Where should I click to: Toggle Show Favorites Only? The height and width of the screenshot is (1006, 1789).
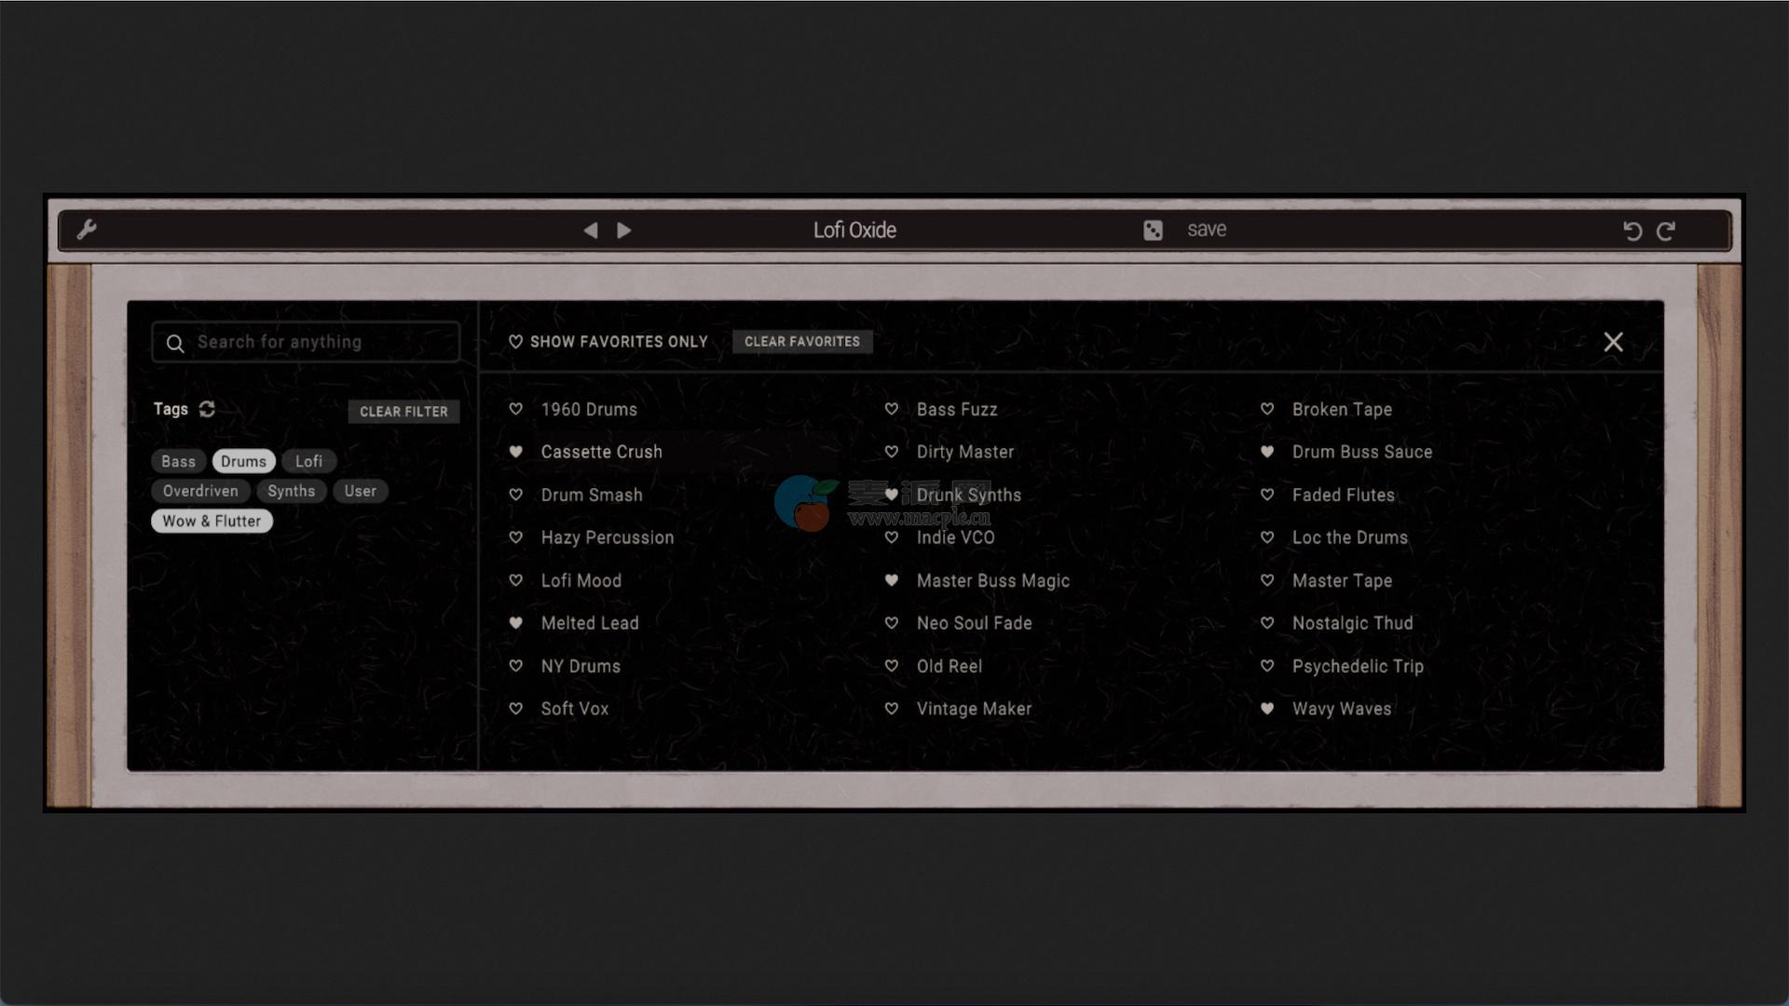(x=608, y=342)
